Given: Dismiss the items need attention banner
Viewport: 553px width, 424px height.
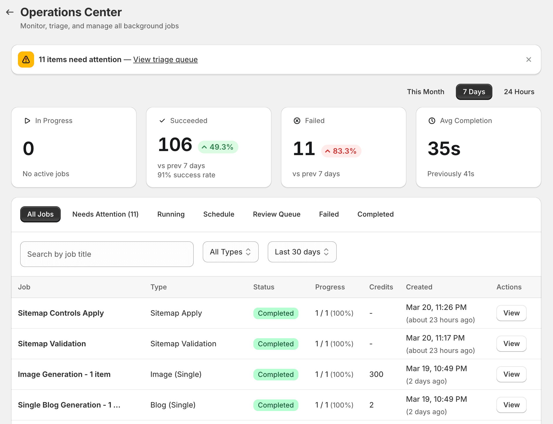Looking at the screenshot, I should tap(529, 59).
